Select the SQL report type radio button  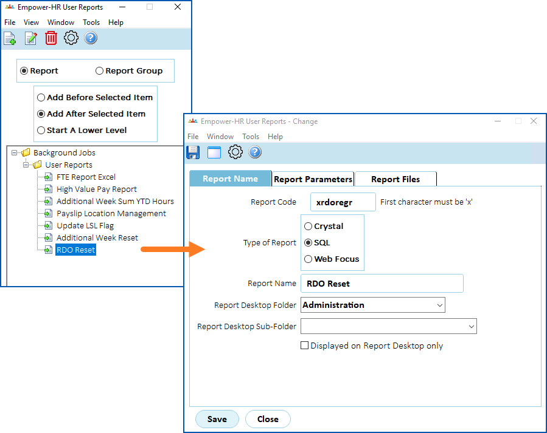(x=308, y=242)
